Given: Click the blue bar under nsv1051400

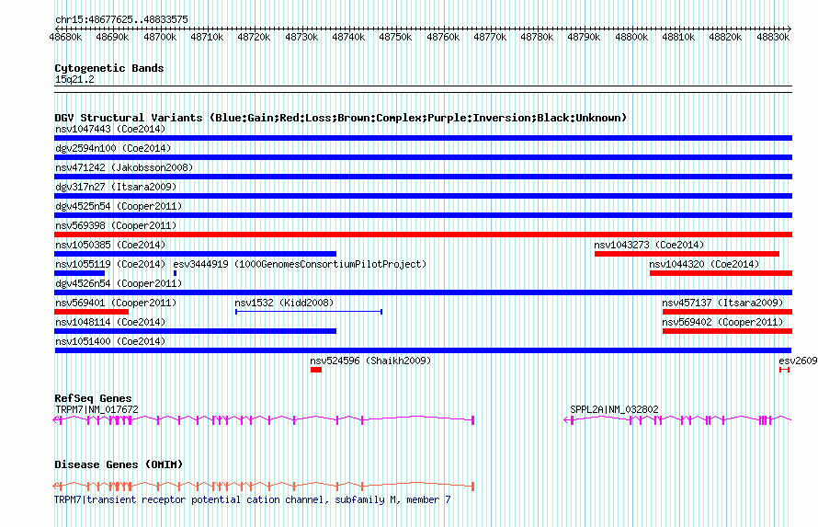Looking at the screenshot, I should (423, 350).
